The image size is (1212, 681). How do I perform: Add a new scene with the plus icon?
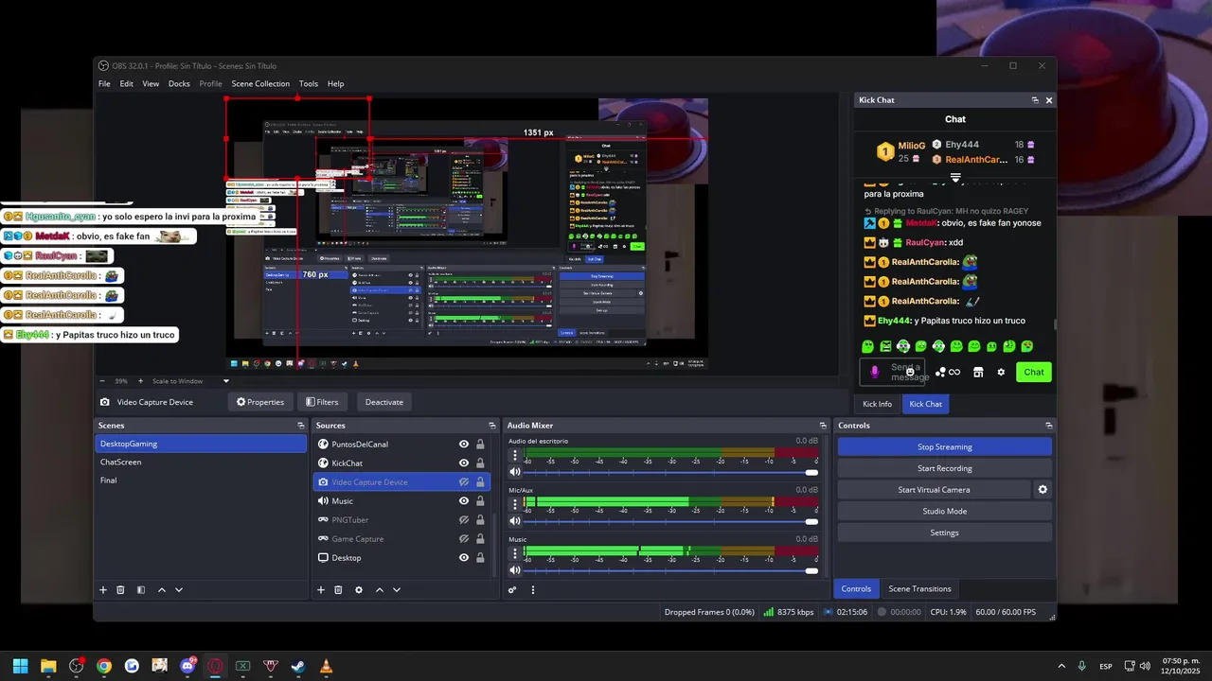pos(103,590)
